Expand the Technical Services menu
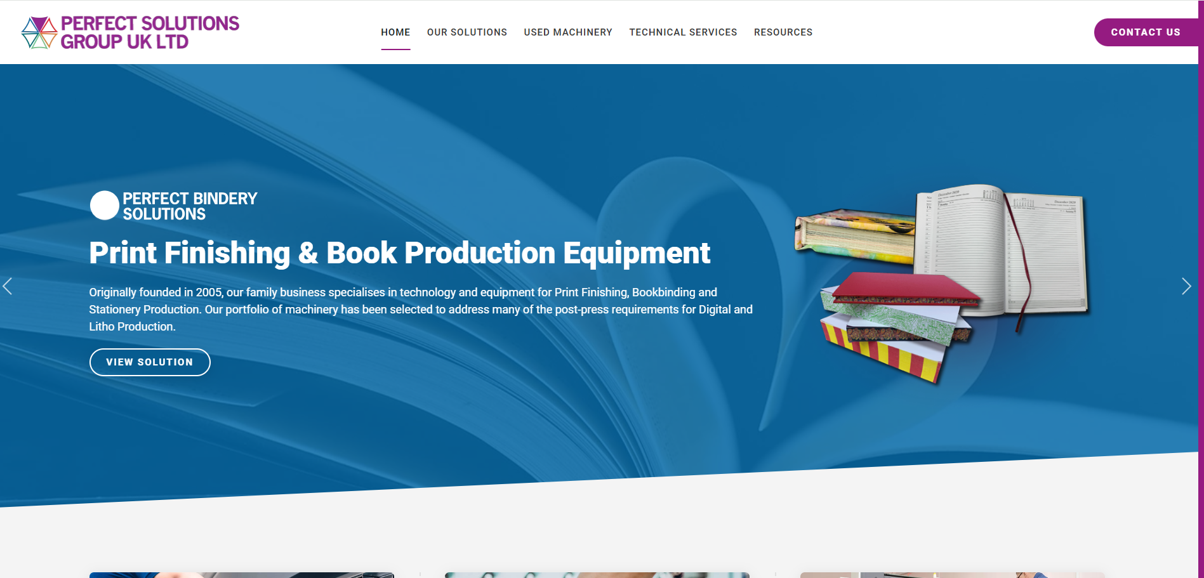The height and width of the screenshot is (578, 1204). click(x=683, y=32)
